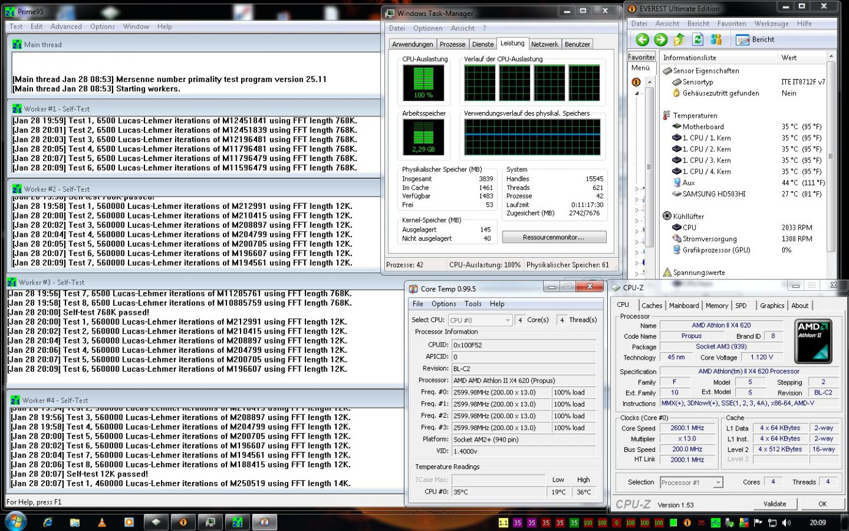Click the Action Center flag tray icon
Screen dimensions: 849x531
pos(758,523)
